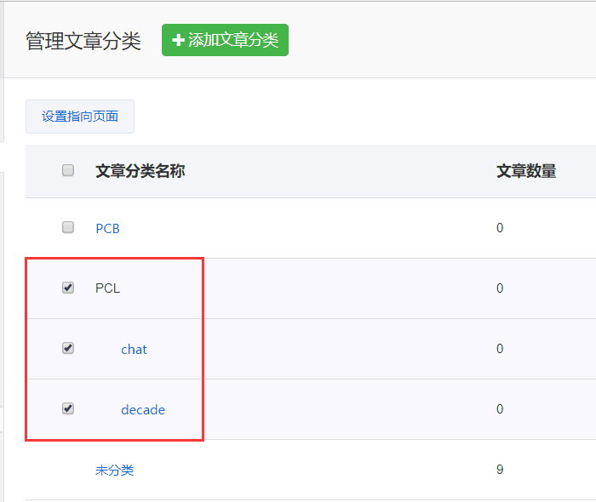Click the article count for decade
Screen dimensions: 596x502
point(500,409)
